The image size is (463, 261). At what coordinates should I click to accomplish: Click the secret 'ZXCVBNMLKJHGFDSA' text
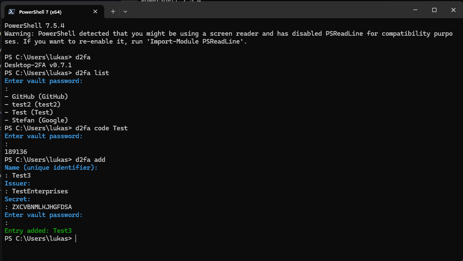(41, 207)
